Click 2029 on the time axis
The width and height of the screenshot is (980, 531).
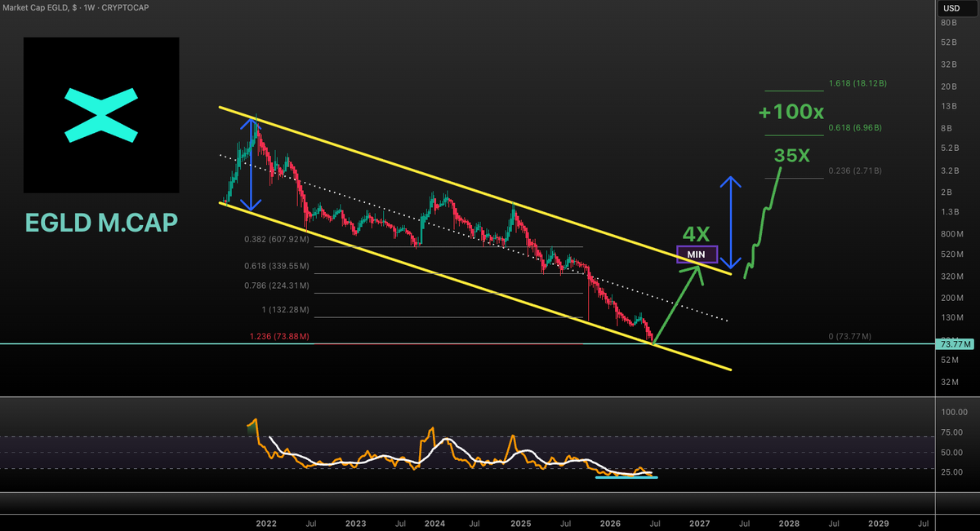pyautogui.click(x=878, y=522)
